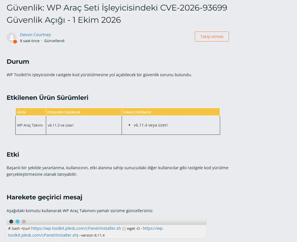Viewport: 297px width, 242px height.
Task: Click the 'Etkilenen Ürün Sürümleri' heading
Action: pyautogui.click(x=47, y=98)
